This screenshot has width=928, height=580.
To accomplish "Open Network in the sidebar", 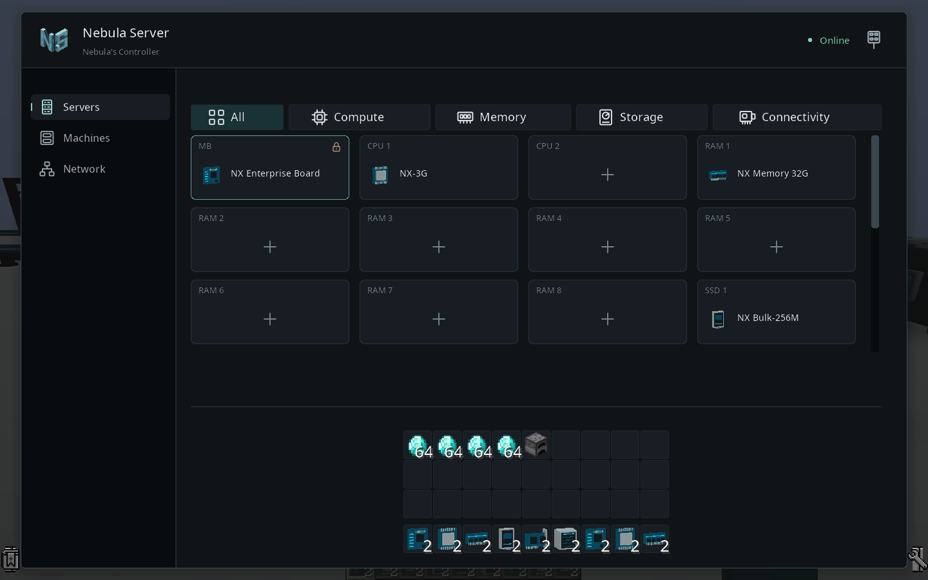I will point(101,169).
